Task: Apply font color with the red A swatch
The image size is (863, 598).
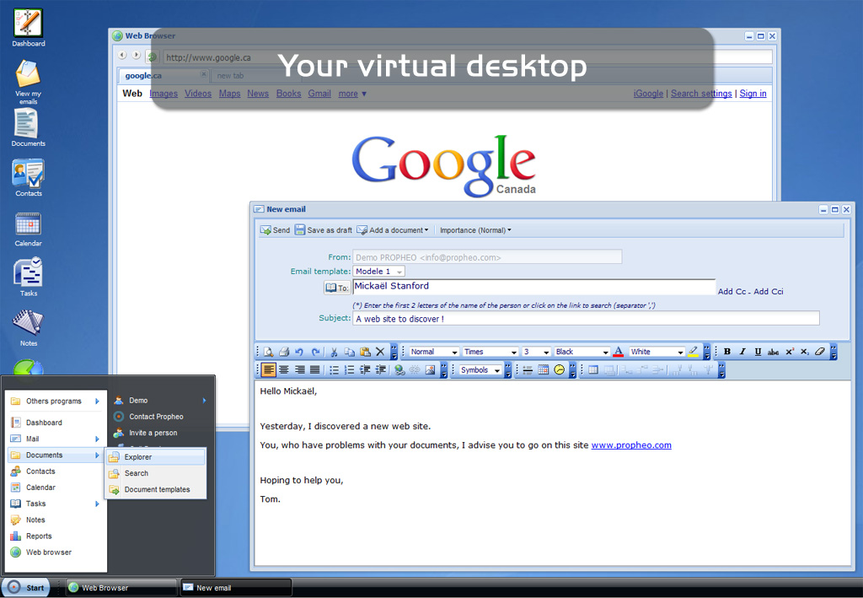Action: pyautogui.click(x=618, y=352)
